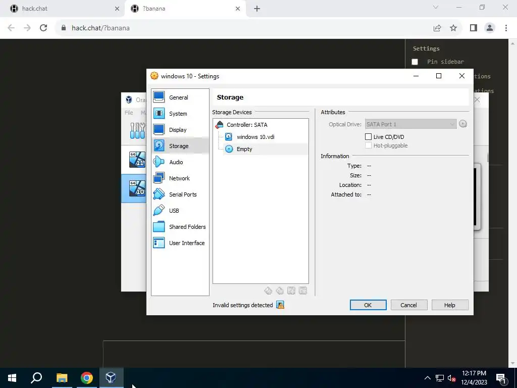The image size is (517, 388).
Task: Open the User Interface settings category
Action: point(180,243)
